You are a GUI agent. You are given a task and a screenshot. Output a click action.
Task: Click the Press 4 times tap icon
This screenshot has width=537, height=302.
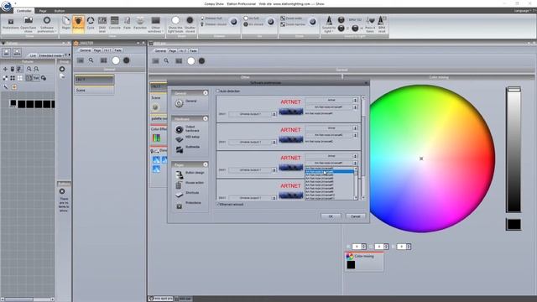click(370, 24)
